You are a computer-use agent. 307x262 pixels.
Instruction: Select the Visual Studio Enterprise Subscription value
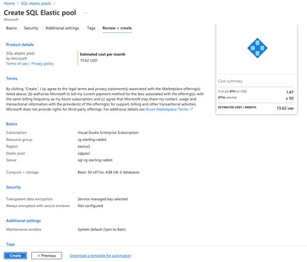pos(108,133)
